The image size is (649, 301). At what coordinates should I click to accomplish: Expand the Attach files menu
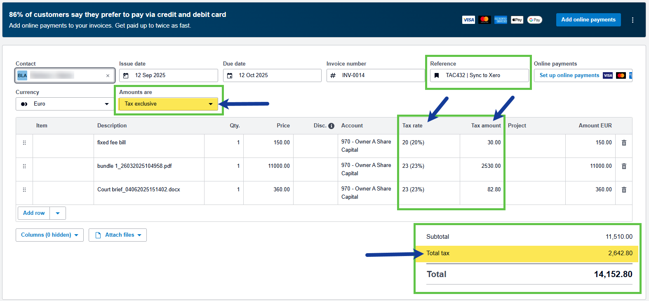[x=118, y=235]
